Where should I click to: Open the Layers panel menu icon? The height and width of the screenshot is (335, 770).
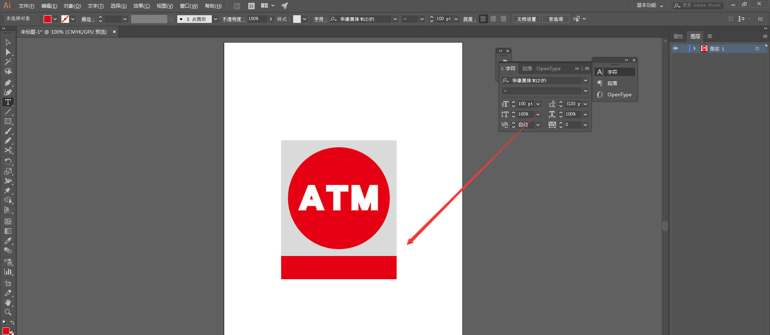tap(765, 37)
